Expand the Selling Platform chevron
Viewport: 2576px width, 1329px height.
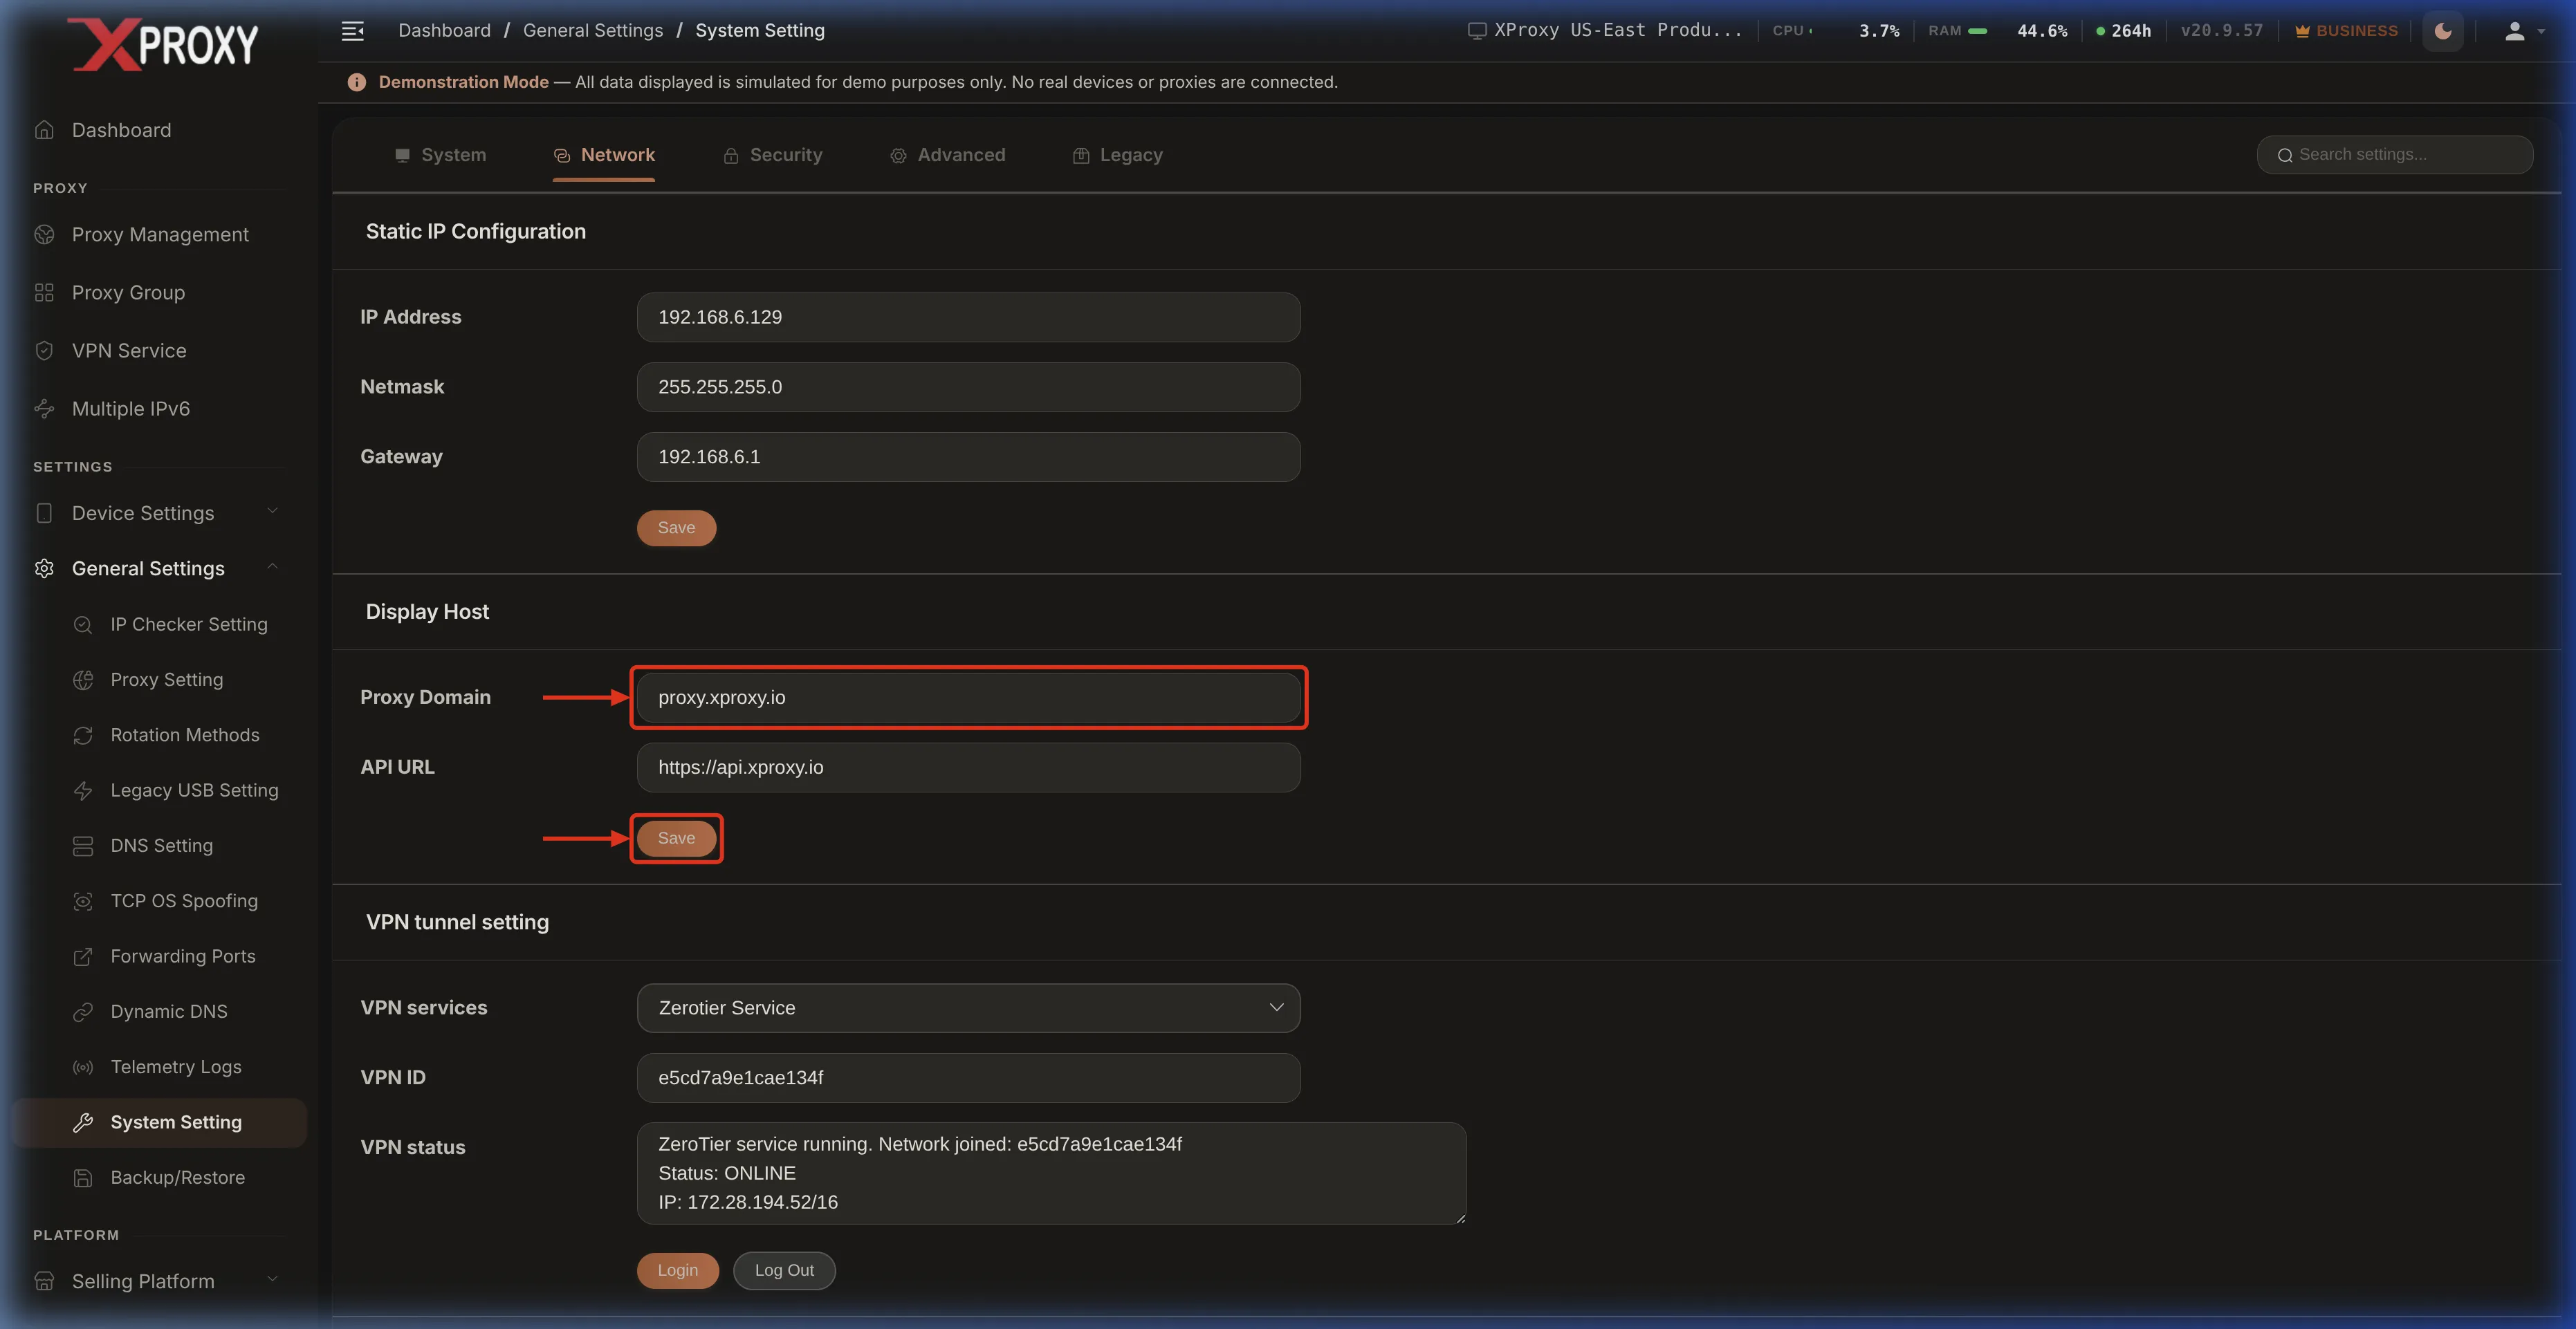click(272, 1280)
